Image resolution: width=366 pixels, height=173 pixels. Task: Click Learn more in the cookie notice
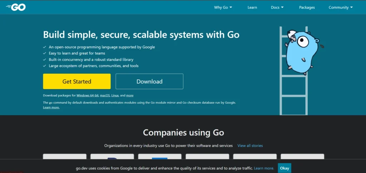tap(264, 168)
